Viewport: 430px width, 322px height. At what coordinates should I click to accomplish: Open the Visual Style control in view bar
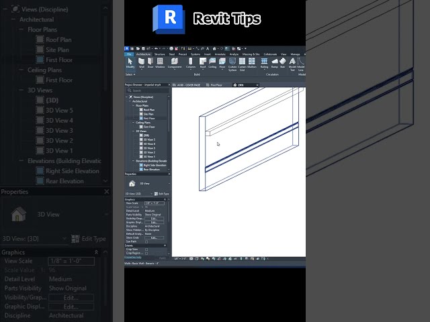tap(197, 258)
